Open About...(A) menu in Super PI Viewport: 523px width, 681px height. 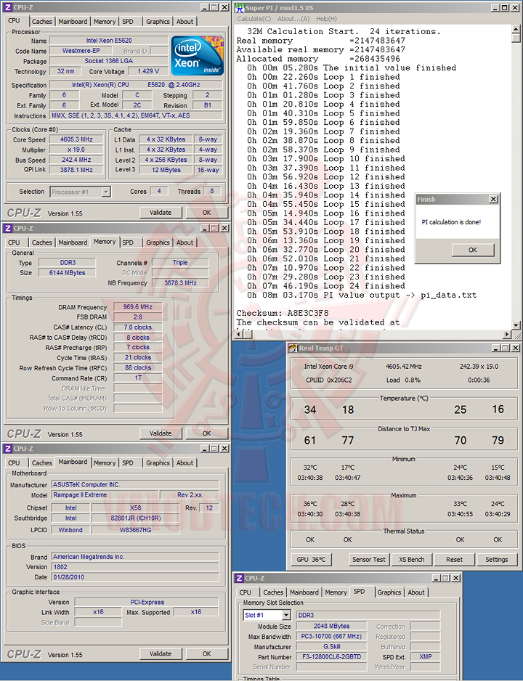point(293,19)
